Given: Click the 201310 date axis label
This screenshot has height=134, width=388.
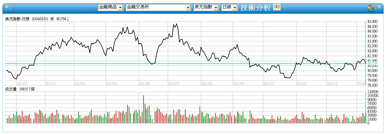Looking at the screenshot, I should [x=268, y=84].
